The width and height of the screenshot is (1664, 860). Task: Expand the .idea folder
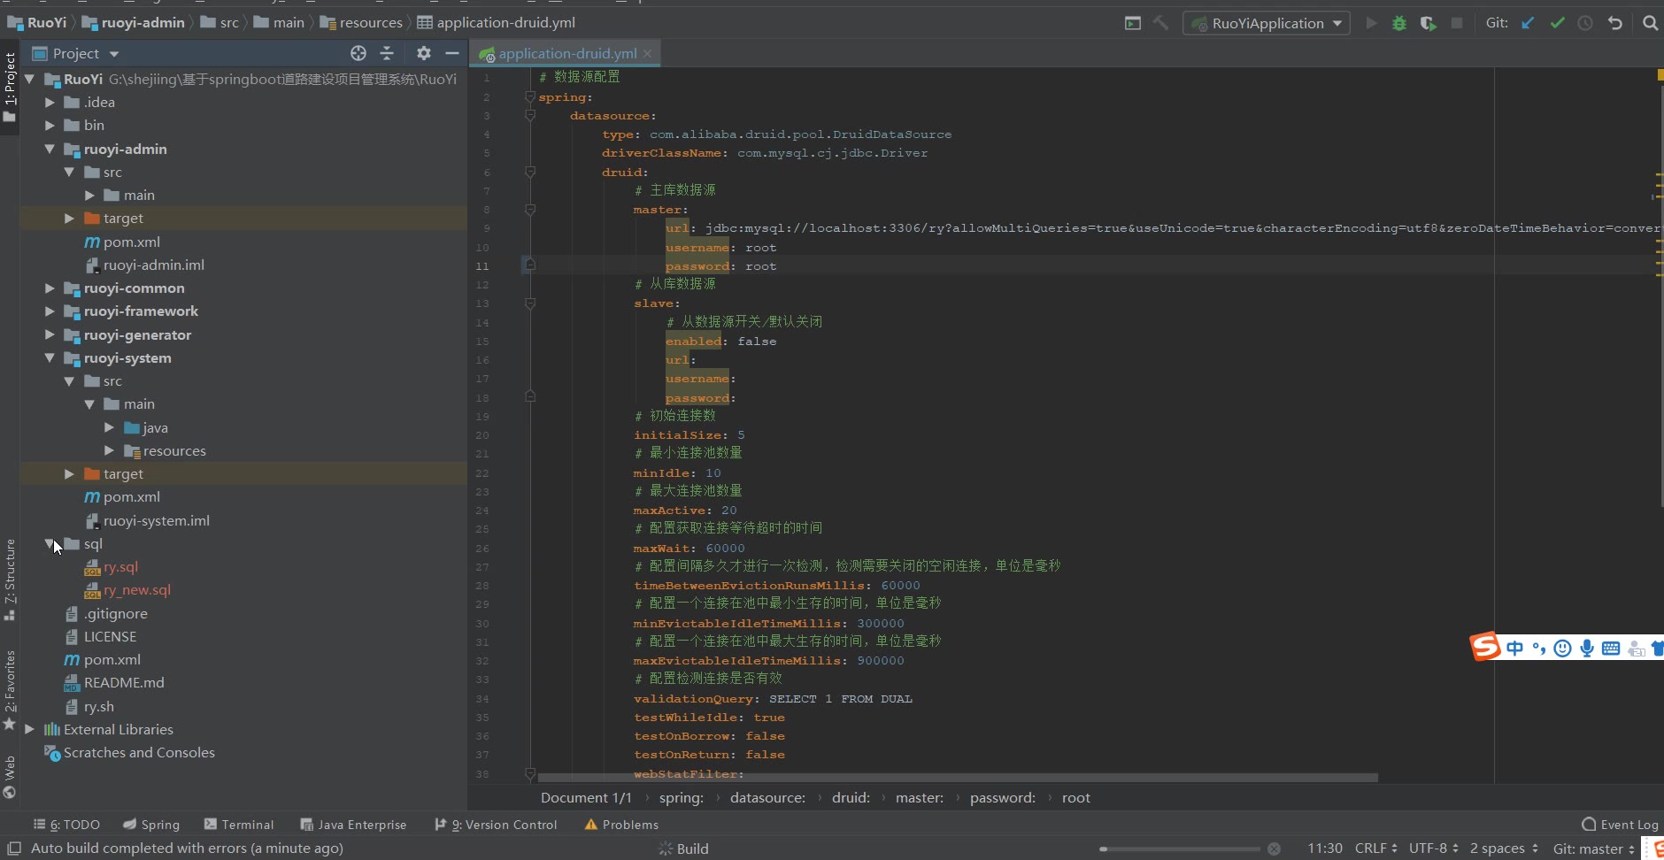pos(50,102)
